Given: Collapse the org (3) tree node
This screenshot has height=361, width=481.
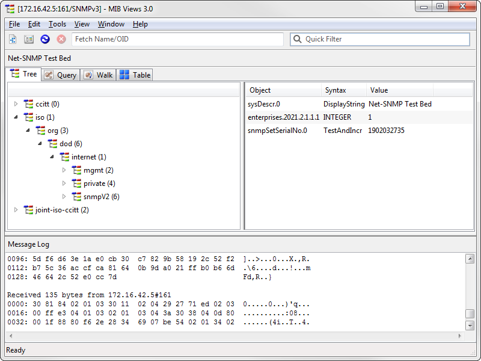Looking at the screenshot, I should click(28, 130).
